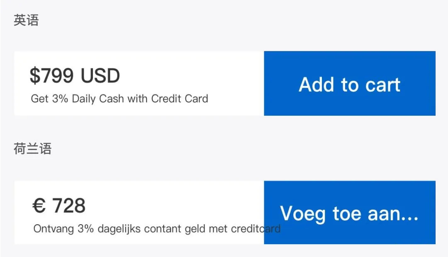Viewport: 448px width, 257px height.
Task: Select the $799 USD price text
Action: coord(75,76)
